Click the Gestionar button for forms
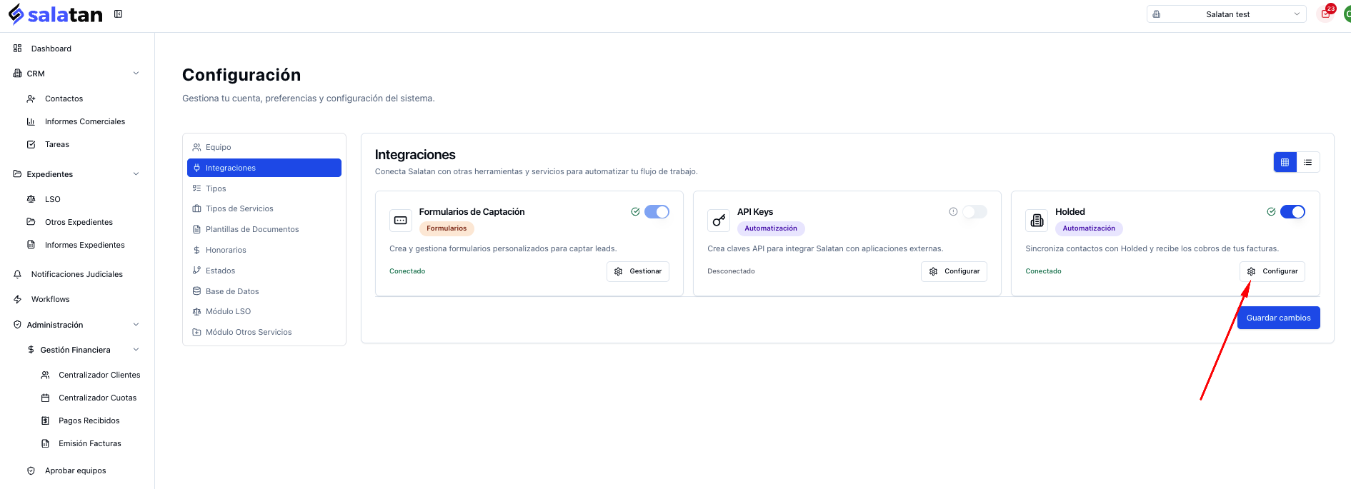Image resolution: width=1351 pixels, height=489 pixels. tap(637, 271)
